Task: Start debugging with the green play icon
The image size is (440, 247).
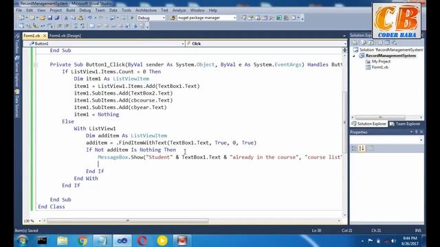Action: point(132,18)
